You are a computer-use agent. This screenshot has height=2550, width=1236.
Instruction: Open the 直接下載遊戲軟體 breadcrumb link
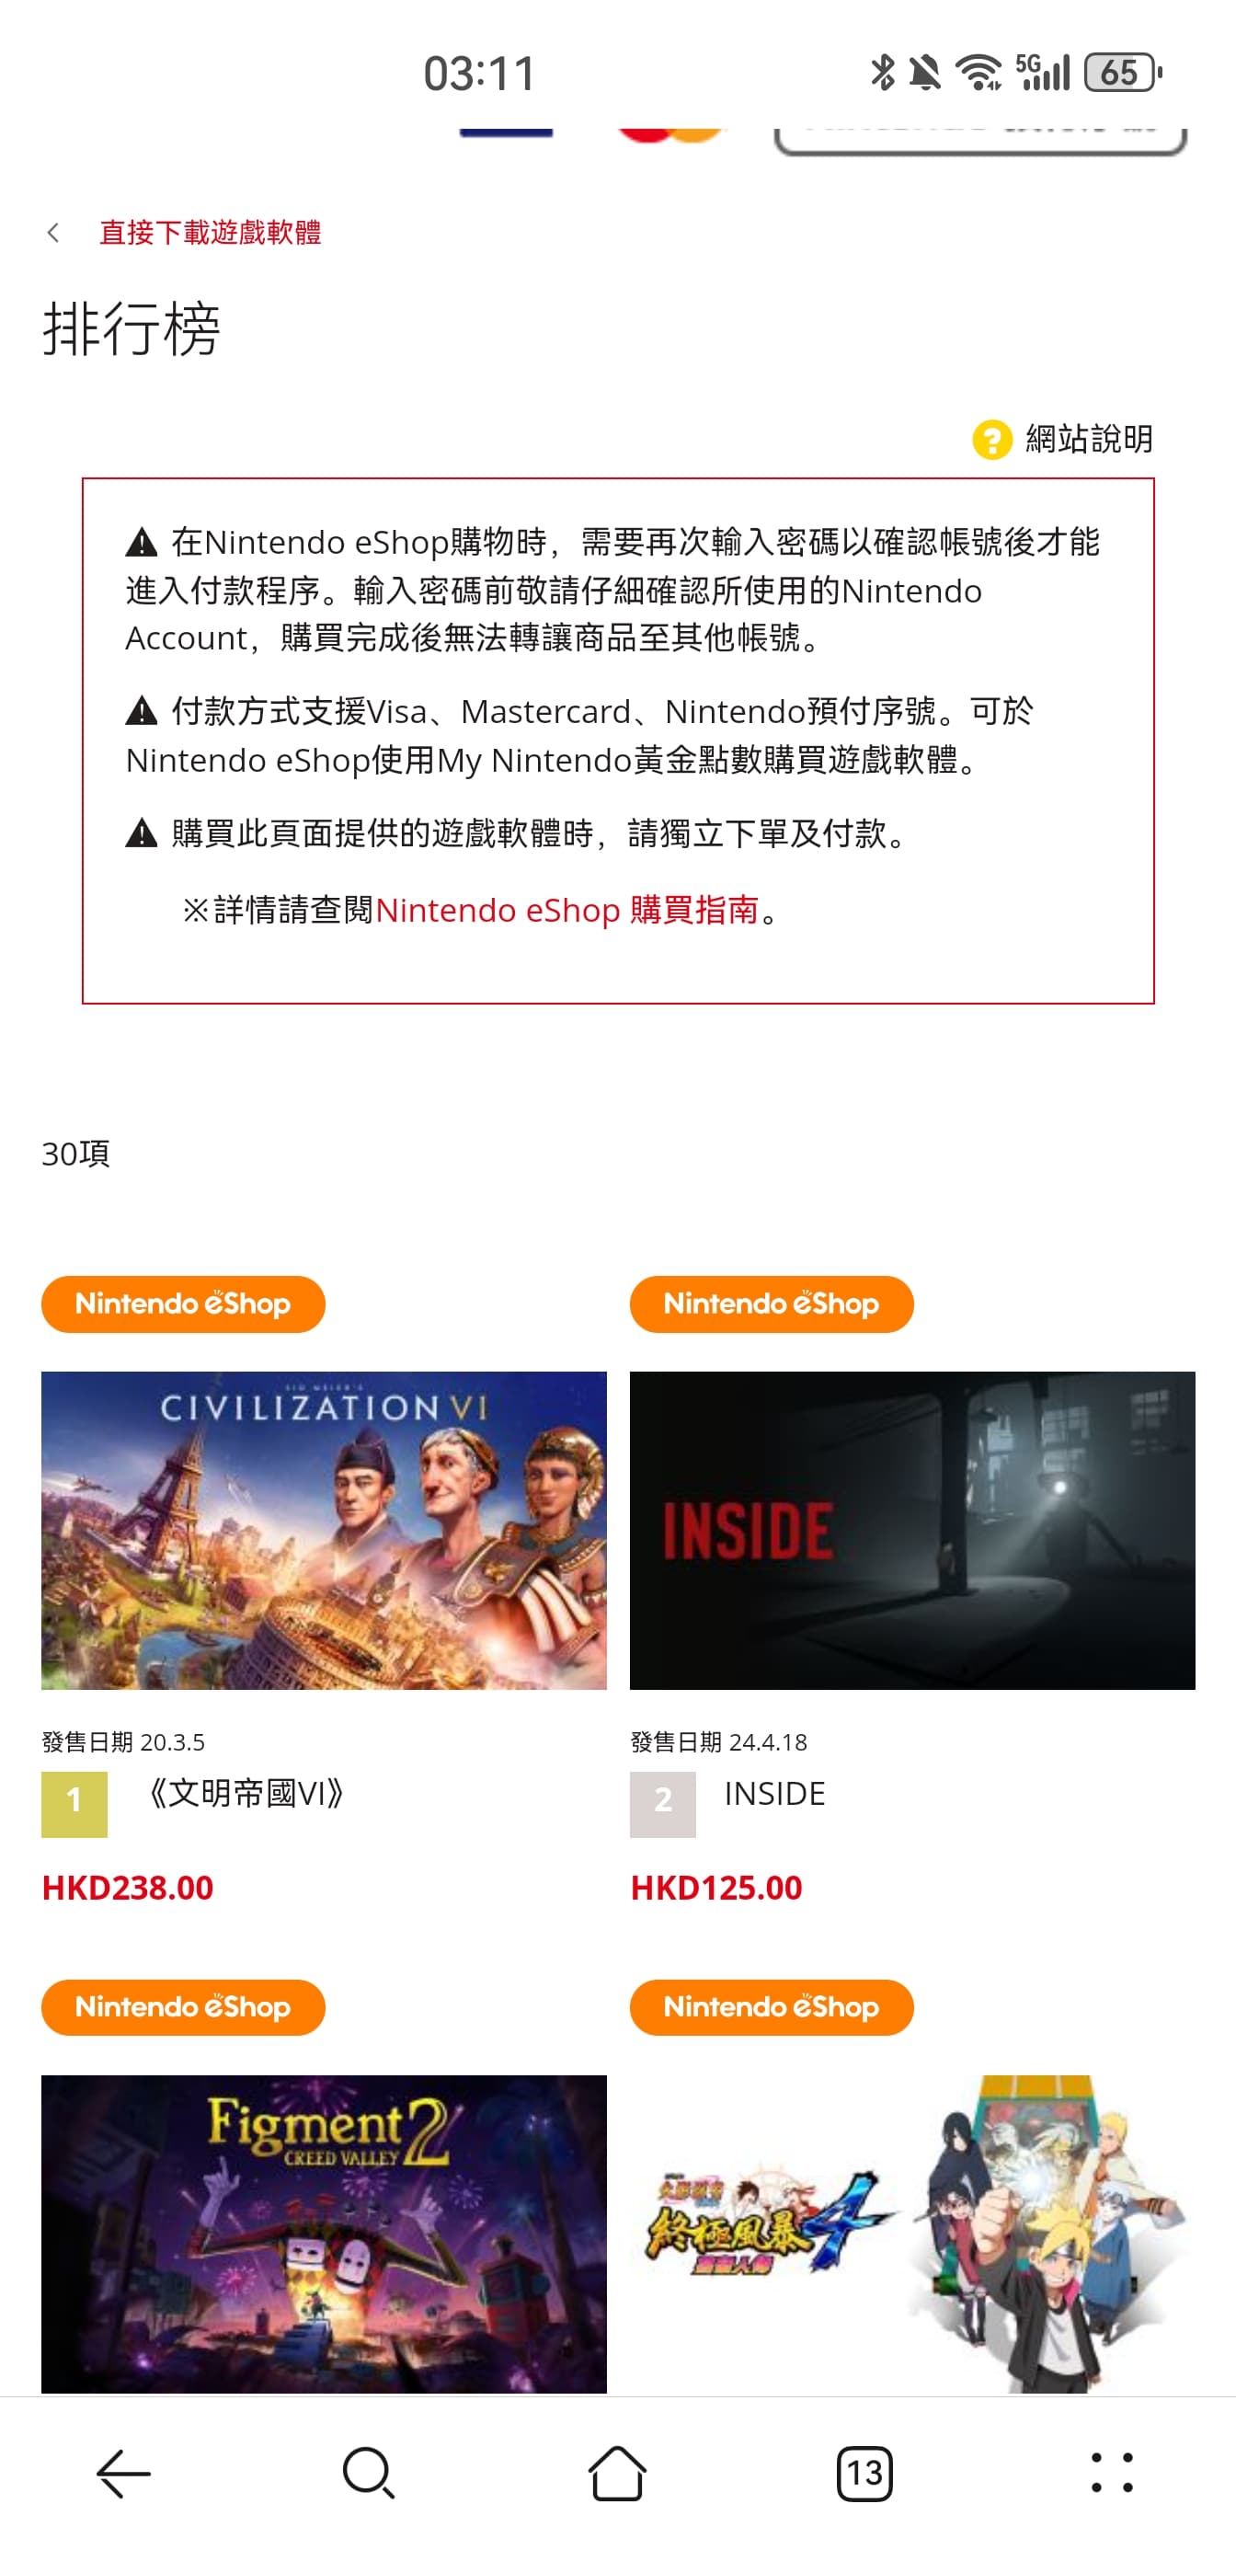[x=210, y=233]
